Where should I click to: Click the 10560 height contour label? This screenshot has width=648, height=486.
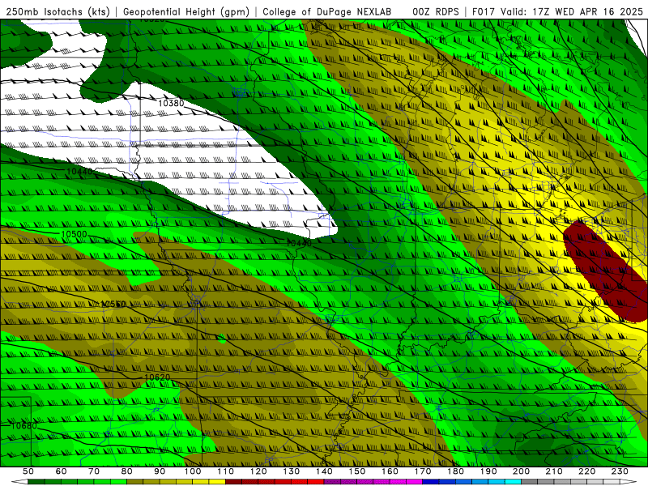113,305
